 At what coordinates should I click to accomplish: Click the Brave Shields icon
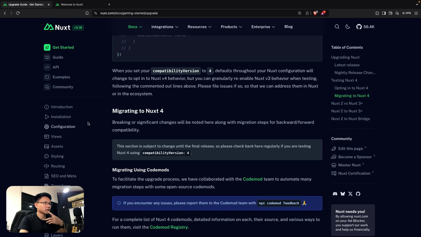click(x=315, y=13)
